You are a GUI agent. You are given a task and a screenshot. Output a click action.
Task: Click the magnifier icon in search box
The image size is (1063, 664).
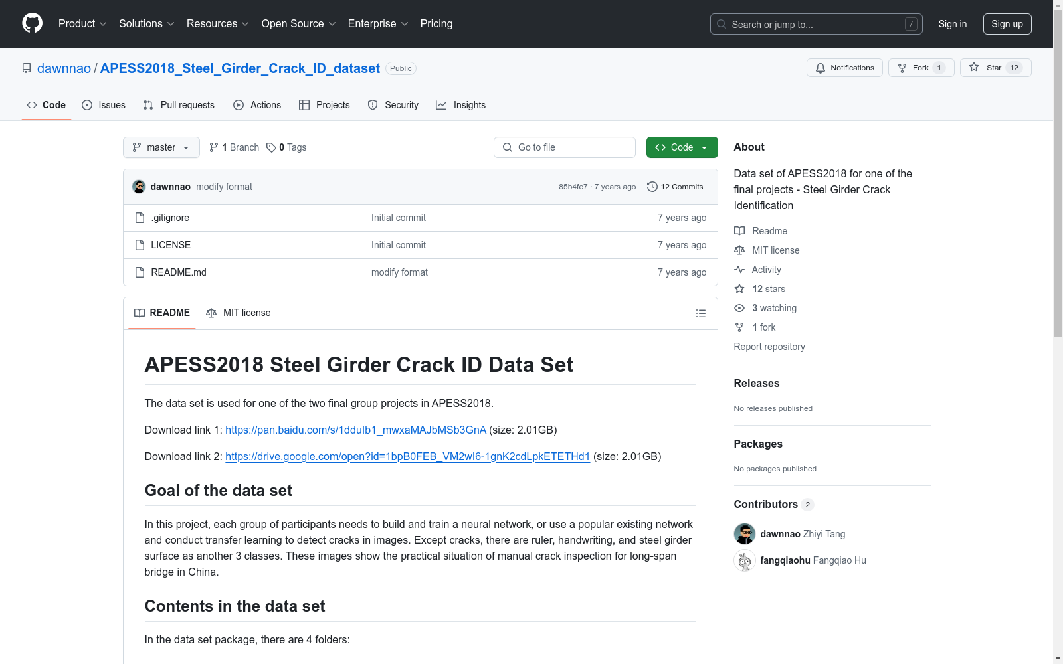tap(722, 24)
